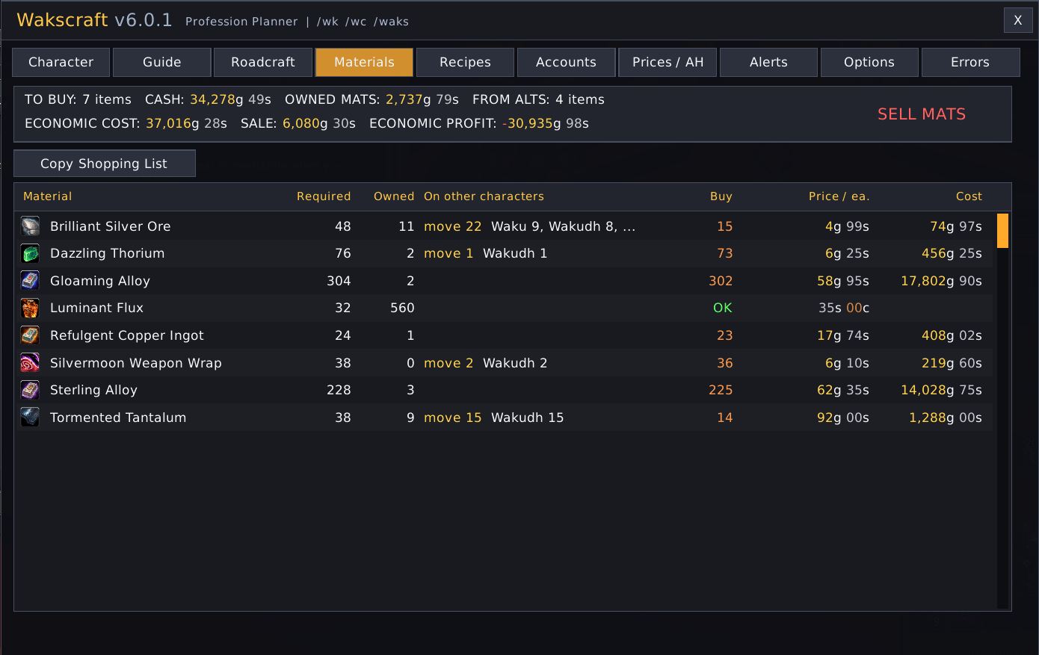Close the Wakscraft window with X

coord(1018,20)
